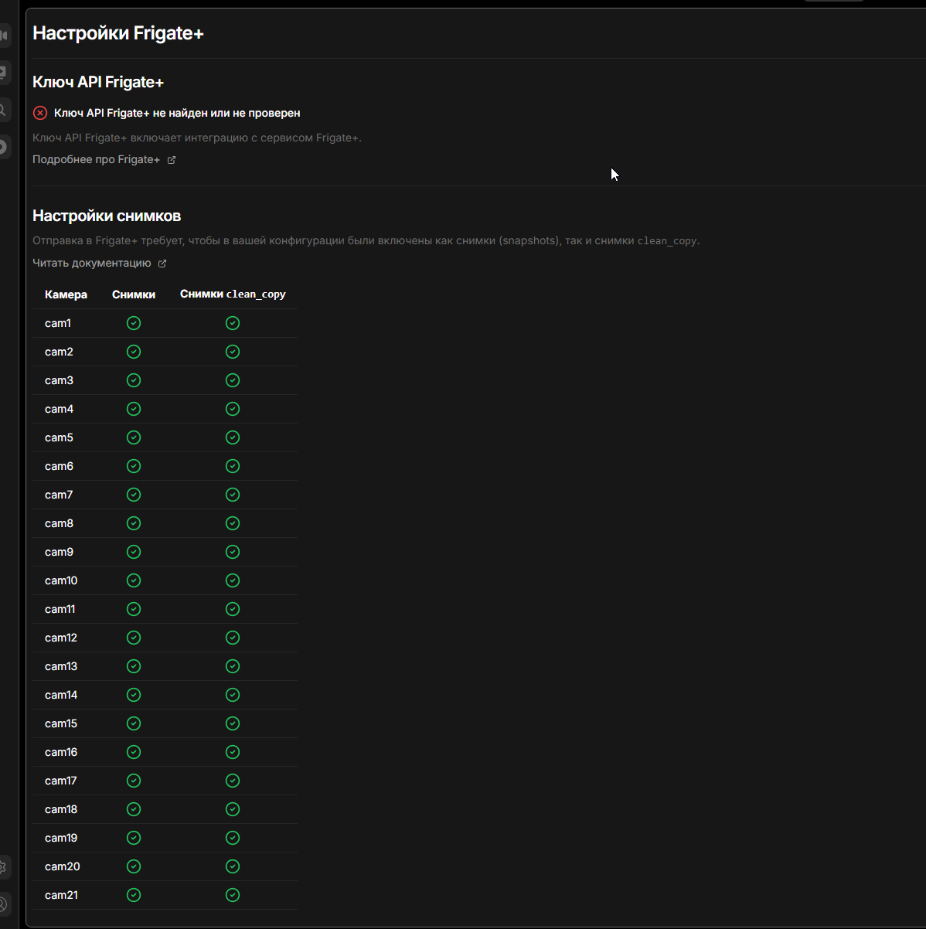926x929 pixels.
Task: Click the "Снимки clean_copy" column header
Action: 233,294
